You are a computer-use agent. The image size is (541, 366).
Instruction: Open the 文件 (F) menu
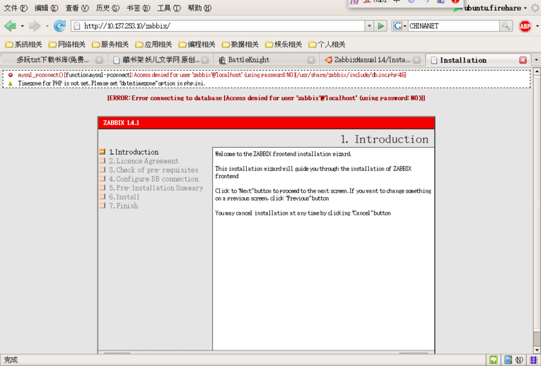pyautogui.click(x=16, y=8)
